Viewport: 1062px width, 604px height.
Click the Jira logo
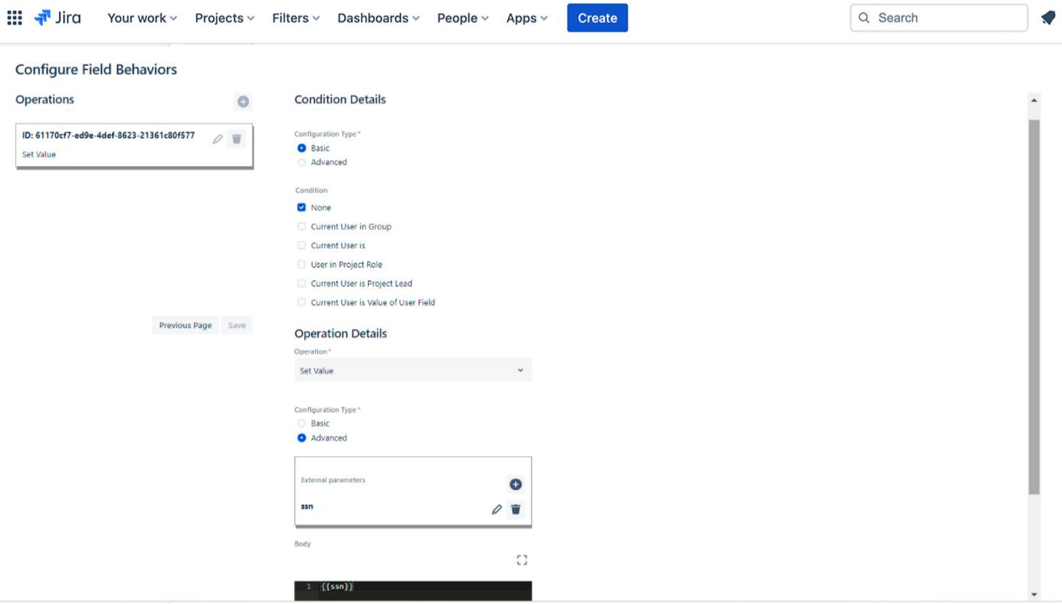[58, 18]
